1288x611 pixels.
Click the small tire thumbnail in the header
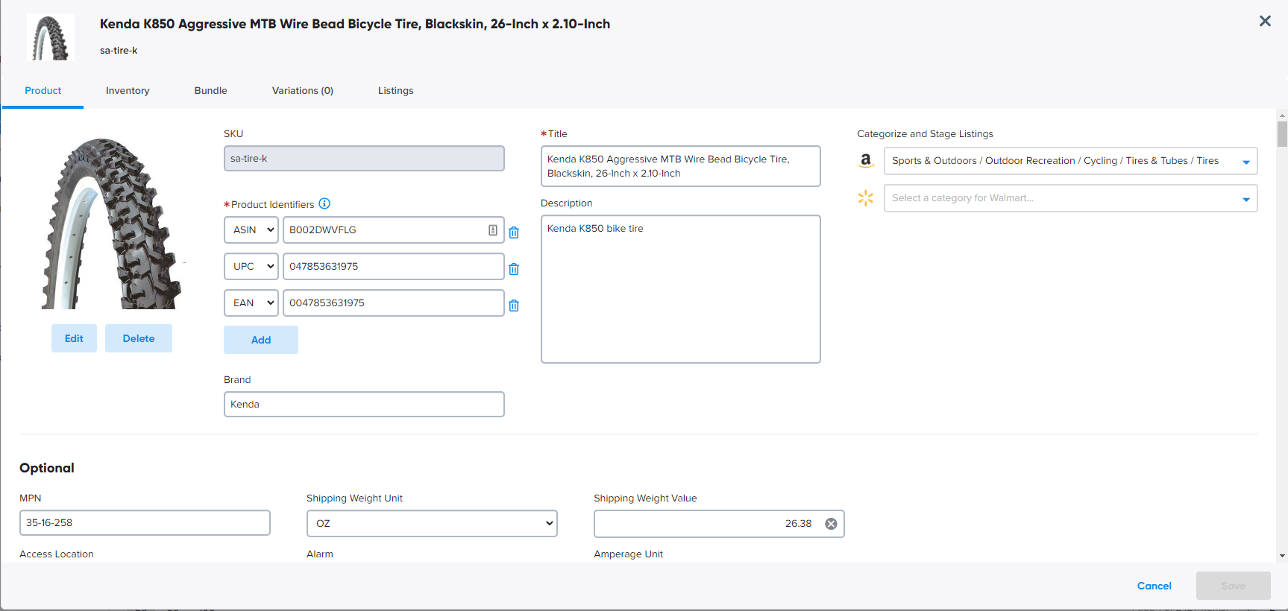(x=51, y=37)
